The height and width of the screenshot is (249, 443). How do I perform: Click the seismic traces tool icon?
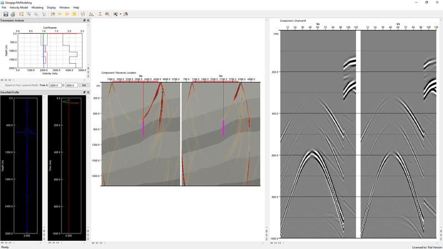click(x=116, y=14)
